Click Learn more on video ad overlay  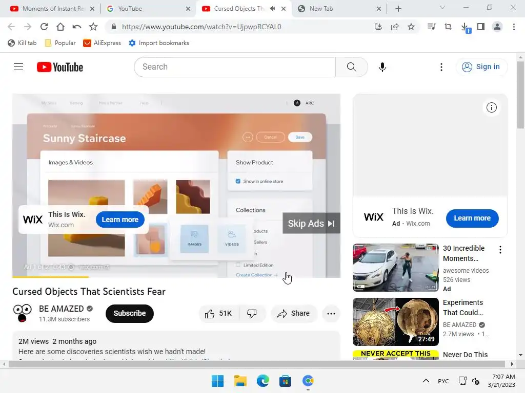(120, 220)
